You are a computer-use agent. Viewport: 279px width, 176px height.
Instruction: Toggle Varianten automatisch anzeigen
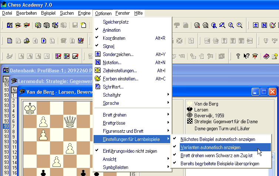click(x=221, y=148)
